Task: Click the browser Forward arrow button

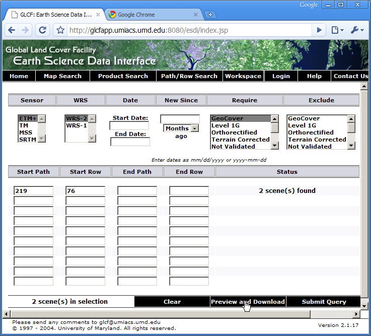Action: pyautogui.click(x=25, y=30)
